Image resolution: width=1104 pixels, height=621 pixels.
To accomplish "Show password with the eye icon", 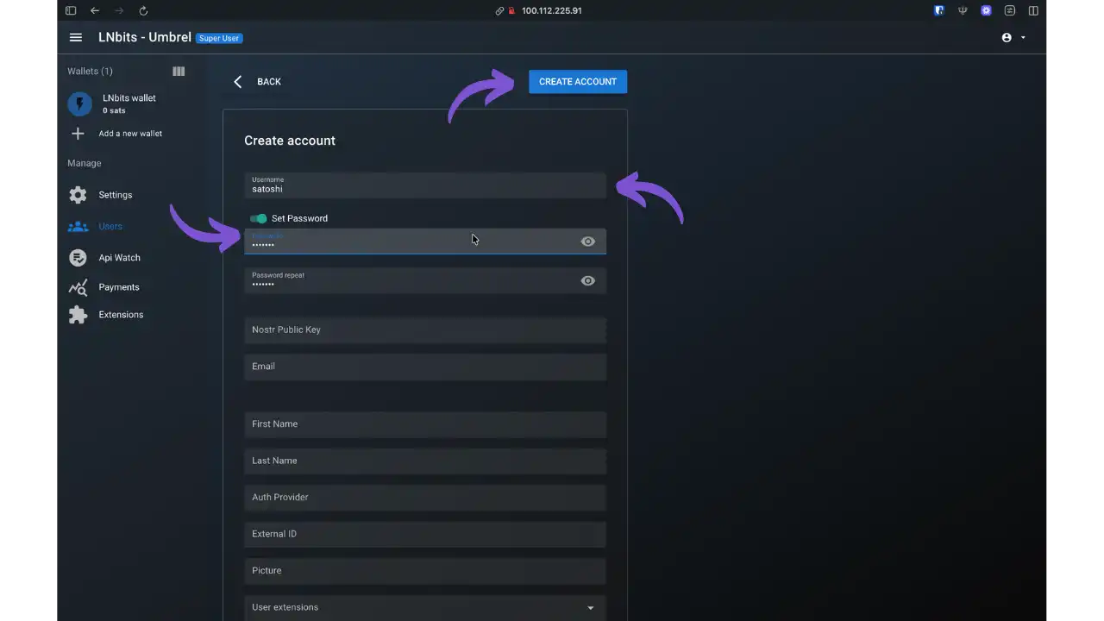I will [587, 241].
